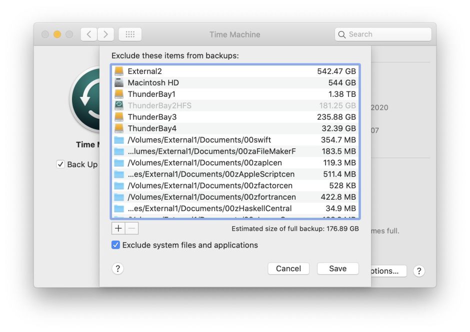Click the Cancel button
Screen dimensions: 470x332
288,269
